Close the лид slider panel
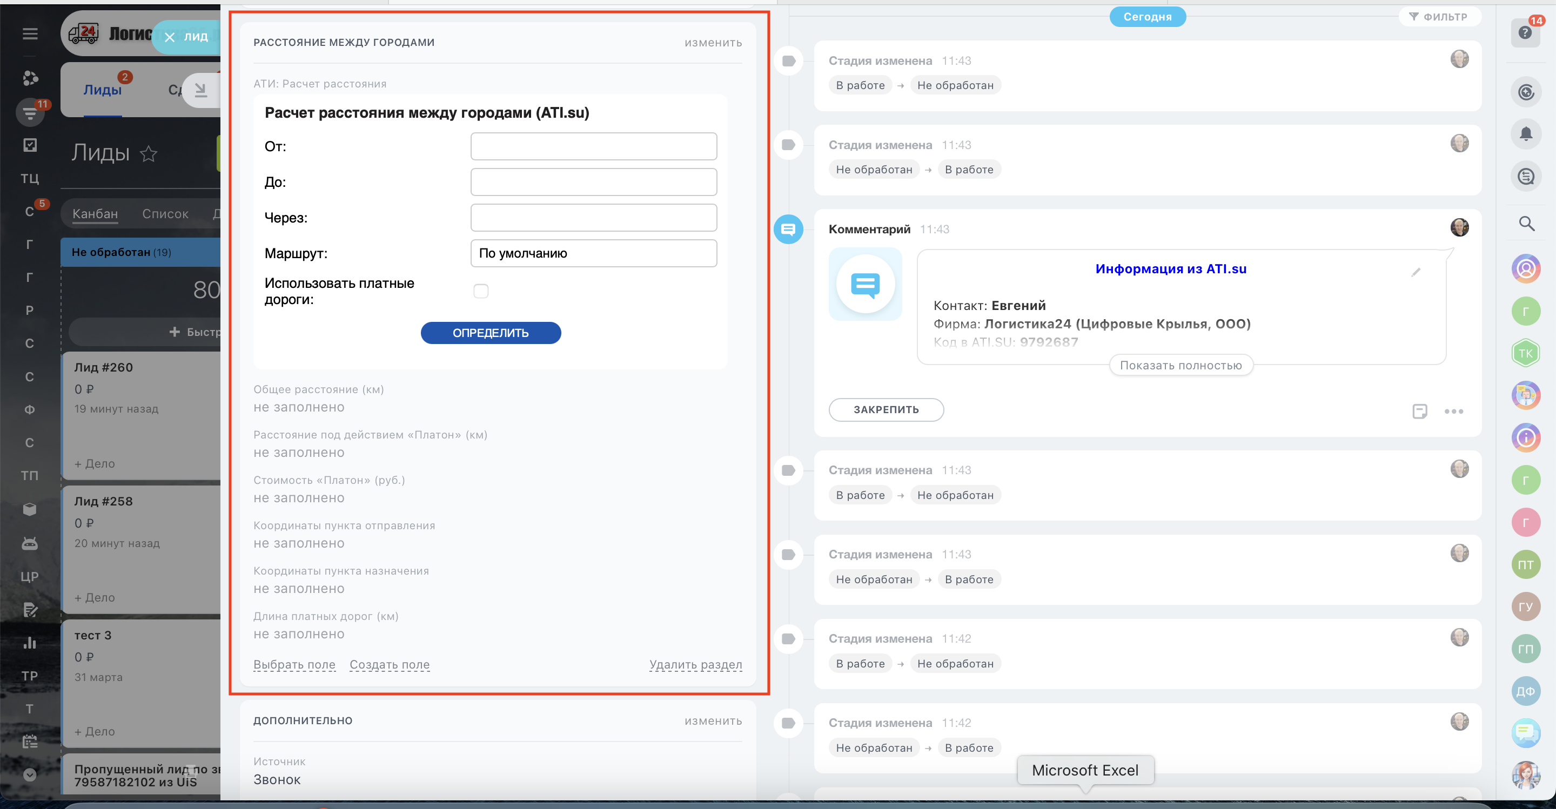1556x809 pixels. point(170,37)
